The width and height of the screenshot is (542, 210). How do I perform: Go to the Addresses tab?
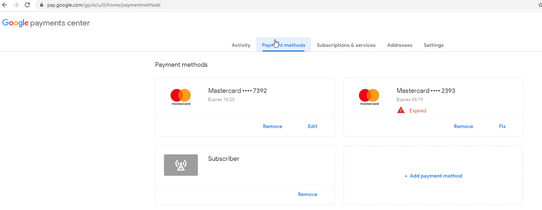tap(400, 45)
